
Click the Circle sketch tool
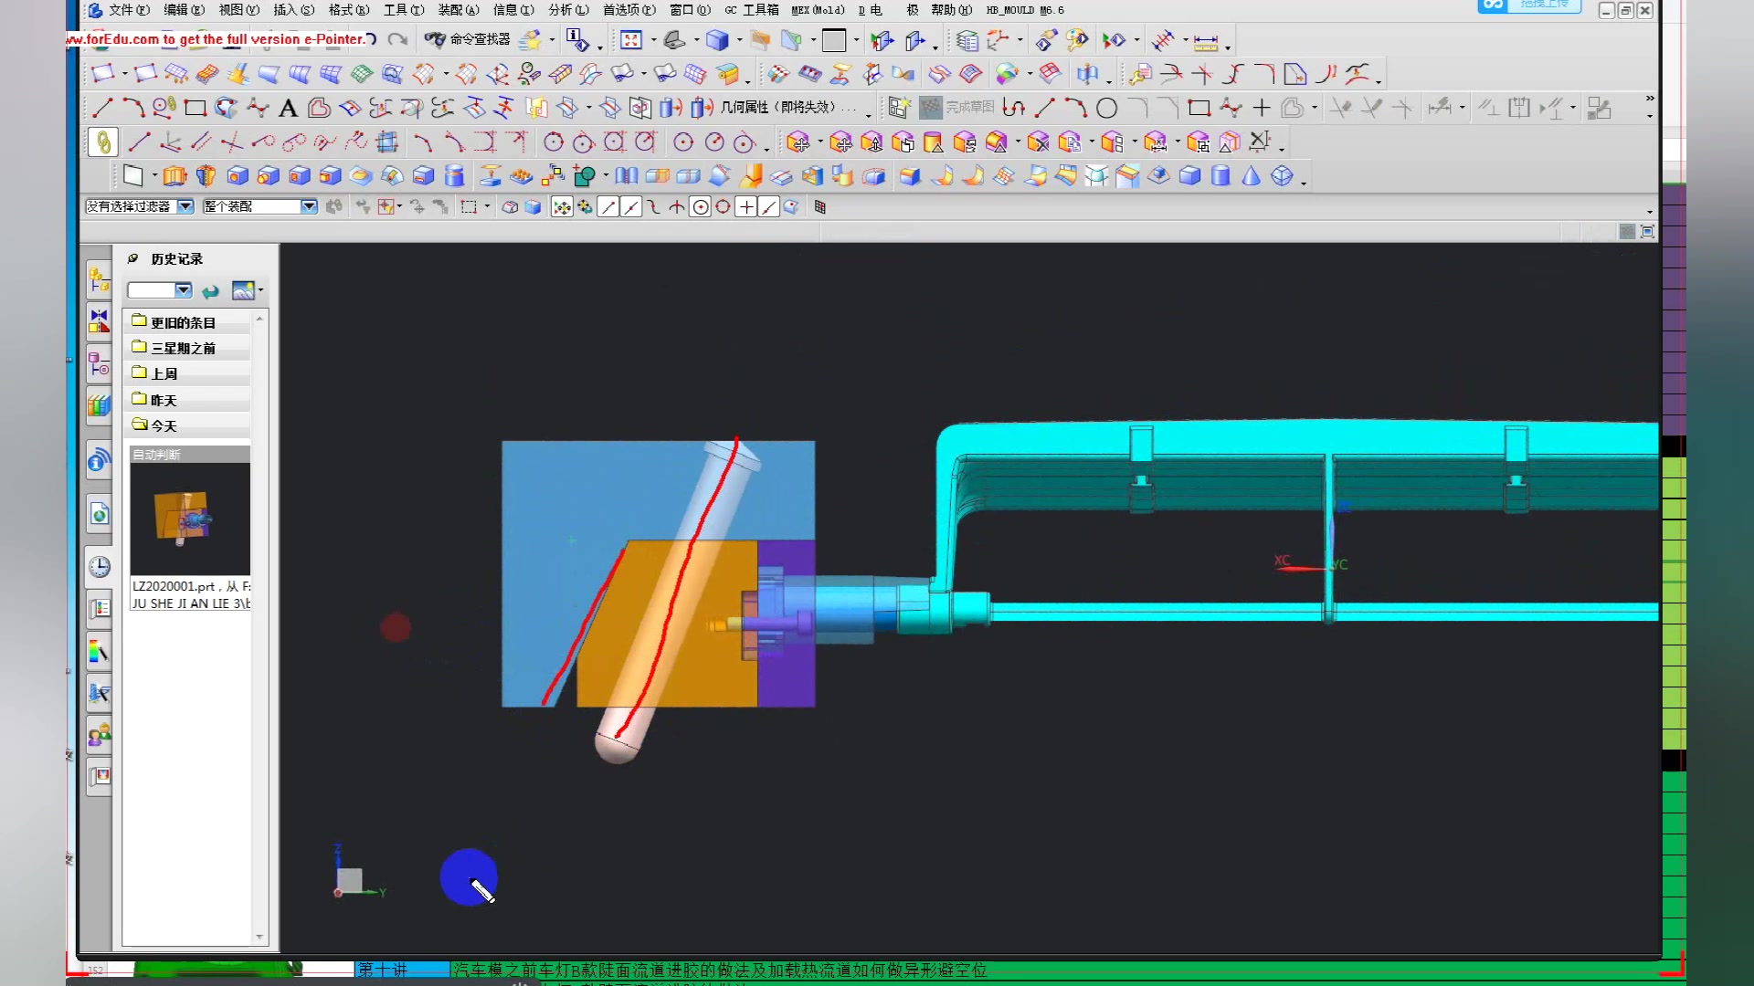tap(1106, 109)
